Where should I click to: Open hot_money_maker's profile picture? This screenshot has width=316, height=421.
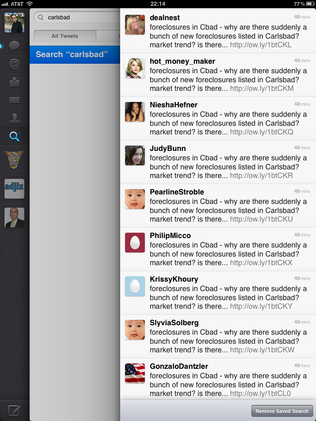pyautogui.click(x=135, y=69)
